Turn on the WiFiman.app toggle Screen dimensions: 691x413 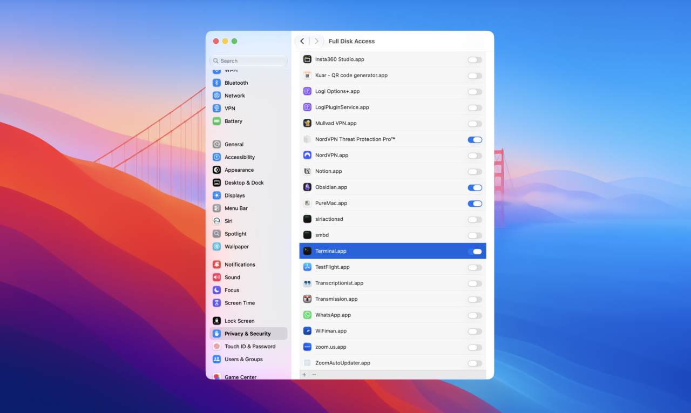[475, 331]
